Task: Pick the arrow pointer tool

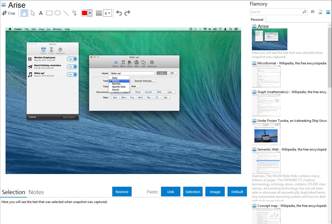Action: point(33,13)
